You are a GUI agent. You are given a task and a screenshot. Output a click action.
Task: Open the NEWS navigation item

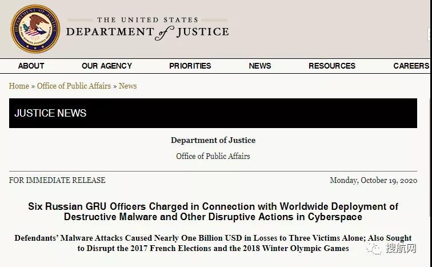click(260, 66)
